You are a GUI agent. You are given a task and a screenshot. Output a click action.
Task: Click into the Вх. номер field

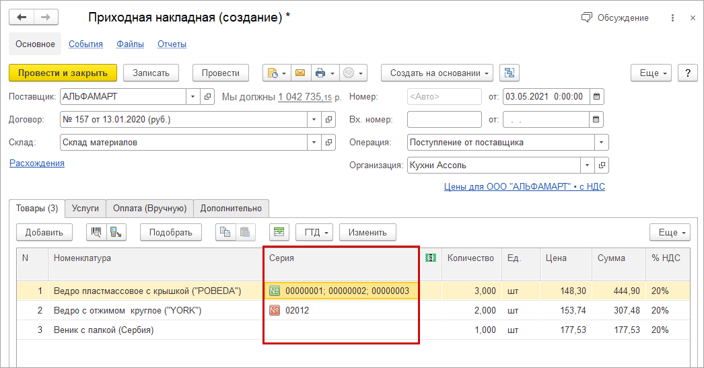(x=444, y=119)
